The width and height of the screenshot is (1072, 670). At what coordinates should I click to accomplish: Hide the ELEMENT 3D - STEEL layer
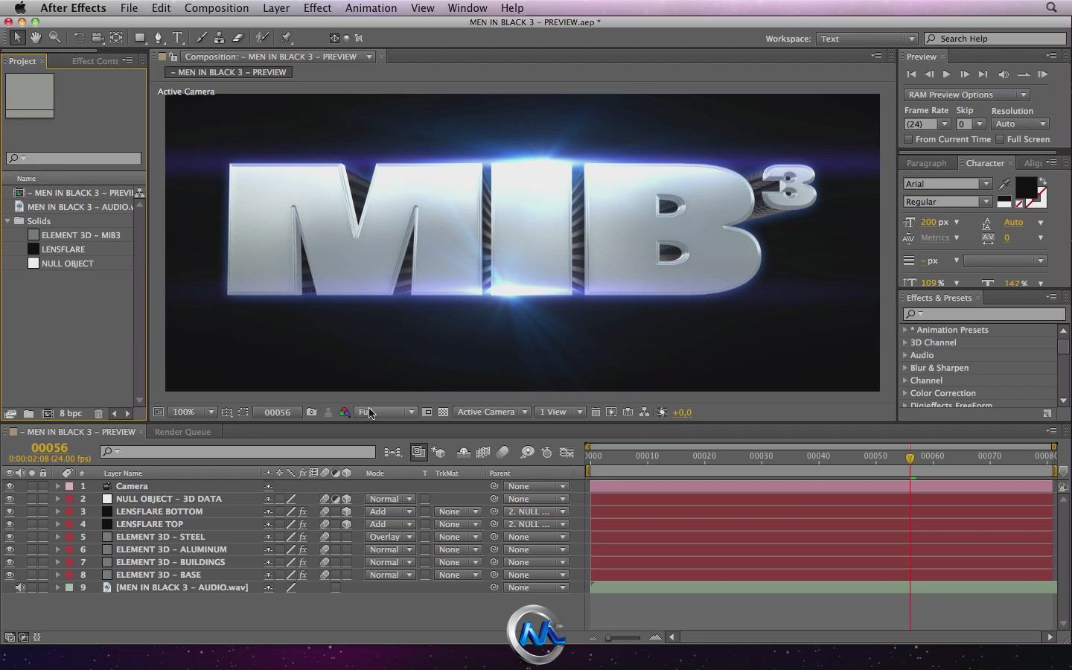coord(10,537)
